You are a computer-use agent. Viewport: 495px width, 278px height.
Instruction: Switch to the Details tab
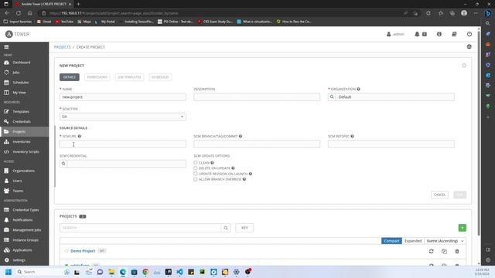(x=70, y=77)
